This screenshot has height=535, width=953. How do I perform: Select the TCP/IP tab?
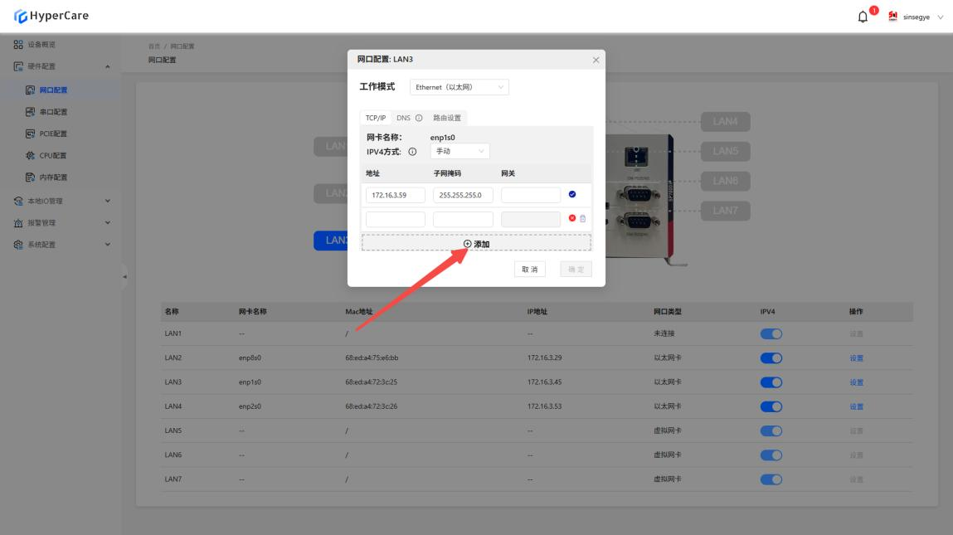click(x=376, y=118)
